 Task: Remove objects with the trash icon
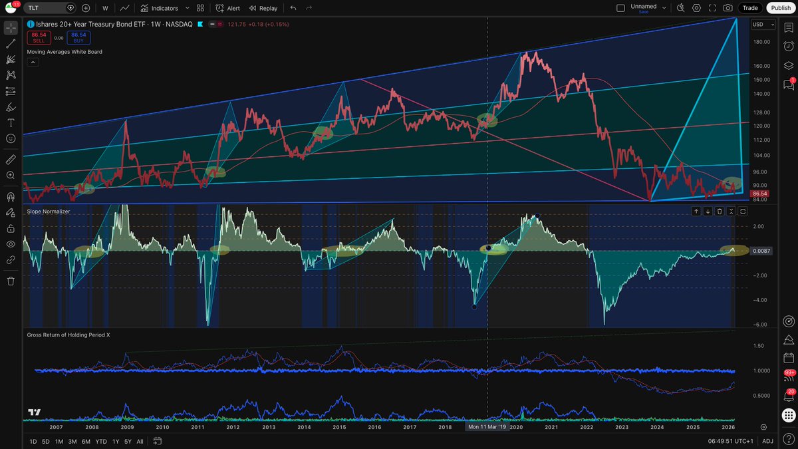point(11,281)
